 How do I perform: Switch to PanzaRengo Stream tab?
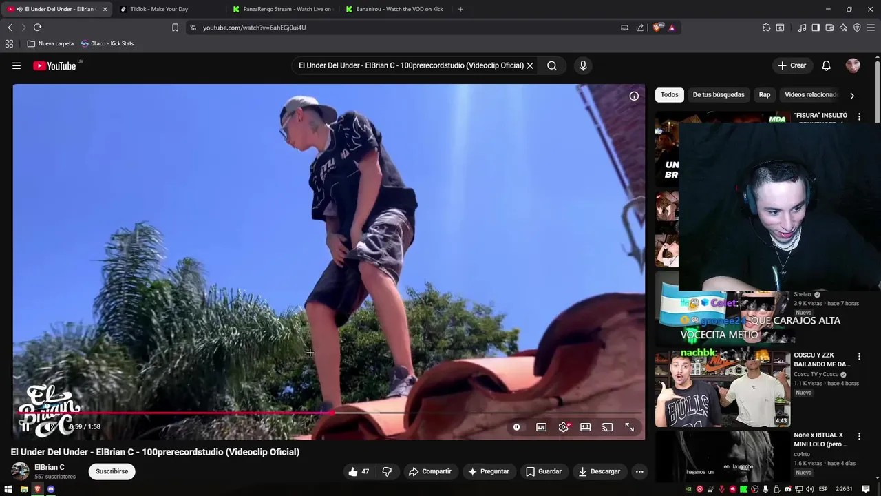coord(282,9)
